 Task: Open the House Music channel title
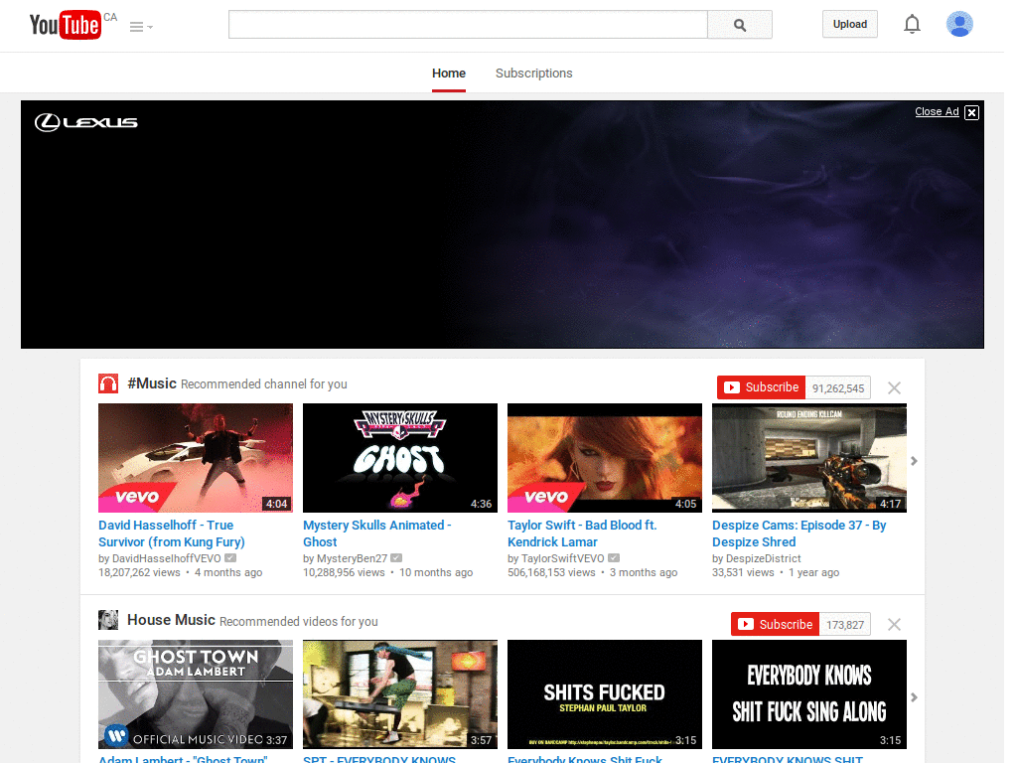point(171,620)
